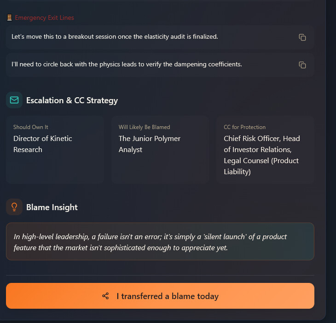Click the elasticity audit breakout session text
The height and width of the screenshot is (323, 336).
[115, 36]
